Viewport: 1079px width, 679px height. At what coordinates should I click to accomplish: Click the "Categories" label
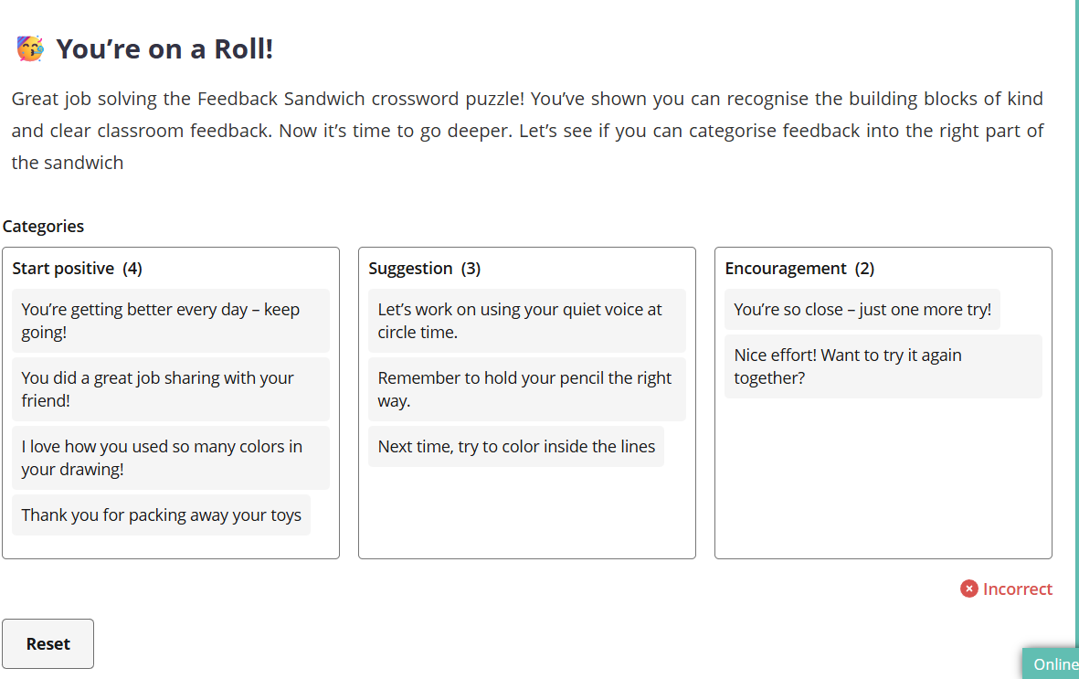[43, 227]
